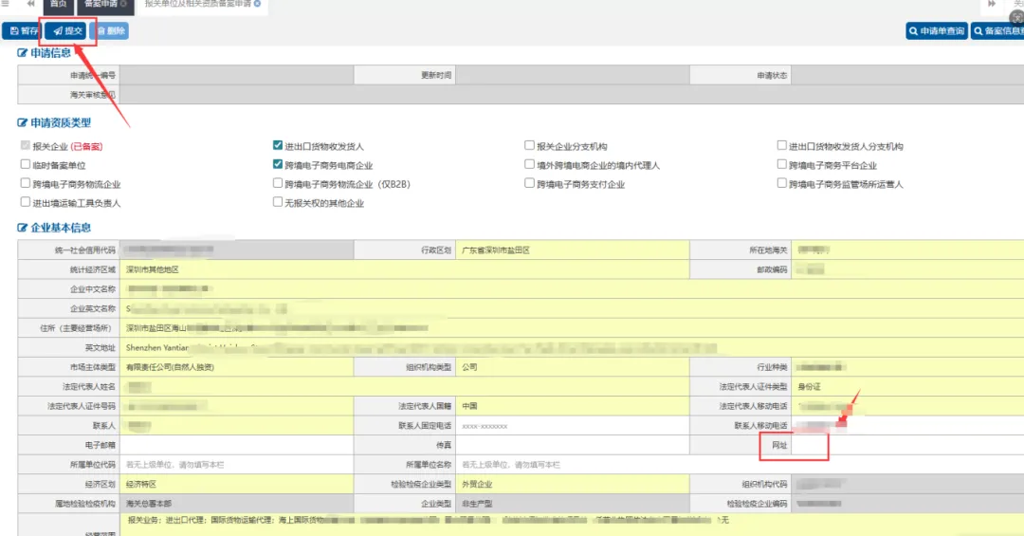Click the 网址 website input field
1024x536 pixels.
(x=905, y=445)
